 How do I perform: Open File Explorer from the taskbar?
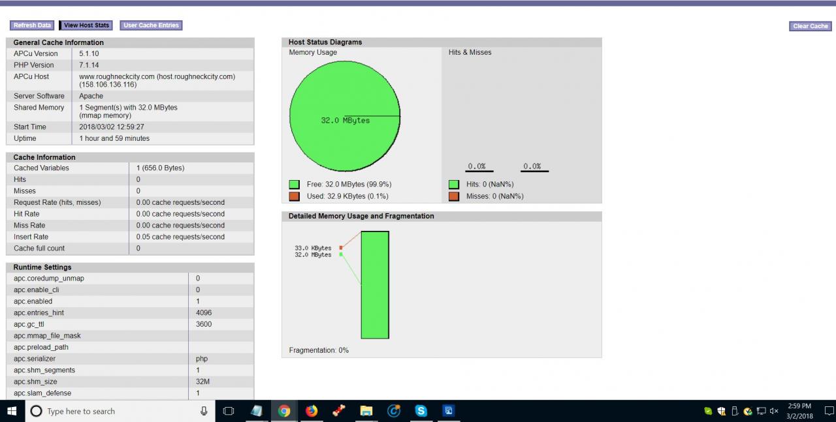(366, 411)
